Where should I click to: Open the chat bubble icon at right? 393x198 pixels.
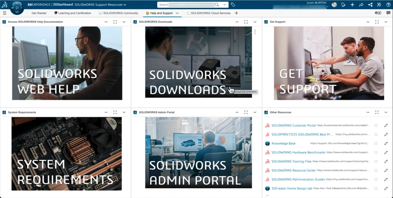[388, 13]
